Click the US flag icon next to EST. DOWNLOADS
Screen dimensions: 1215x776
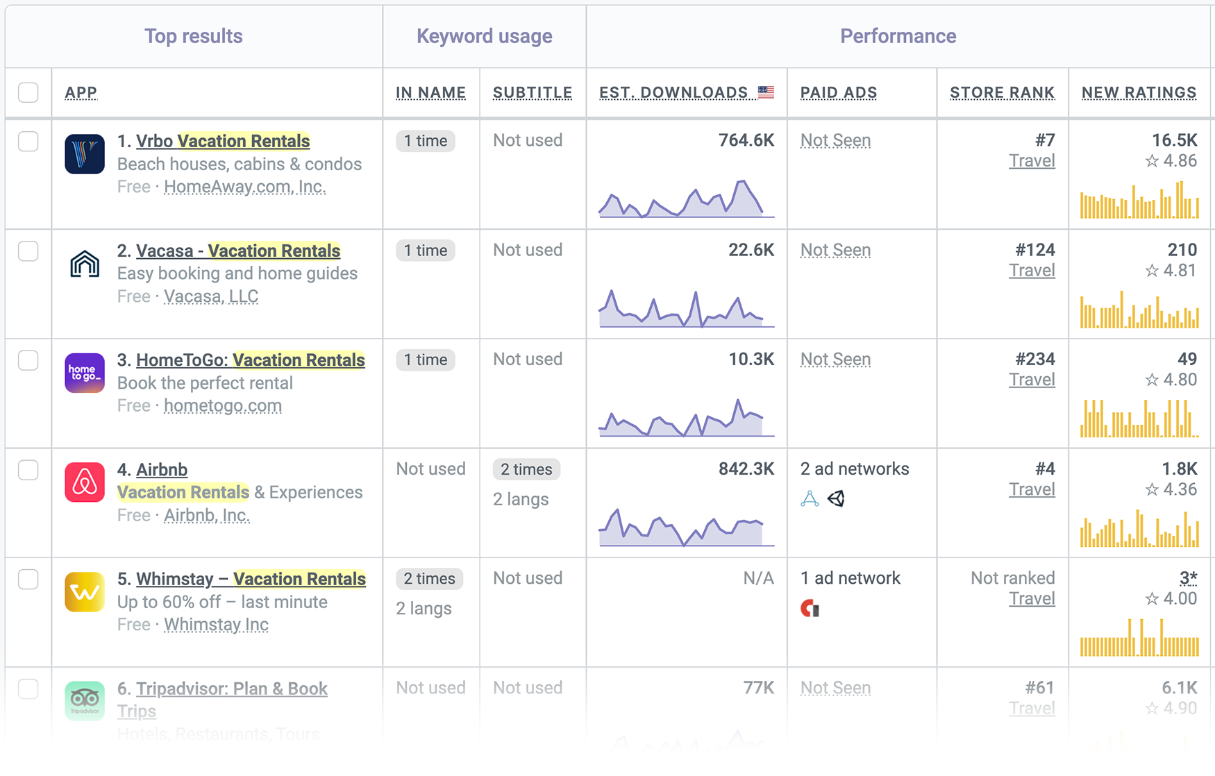tap(766, 90)
